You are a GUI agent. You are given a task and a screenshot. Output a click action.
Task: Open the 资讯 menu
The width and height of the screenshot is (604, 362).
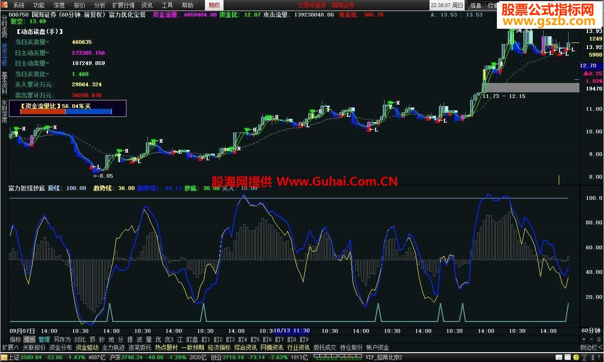(147, 5)
